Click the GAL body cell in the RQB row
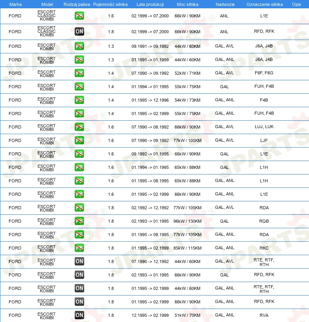Image resolution: width=309 pixels, height=322 pixels. point(224,221)
